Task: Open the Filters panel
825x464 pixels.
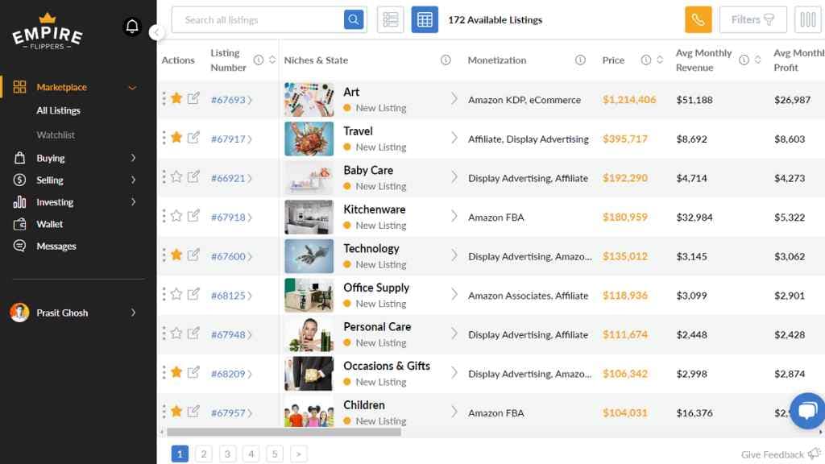Action: tap(752, 19)
